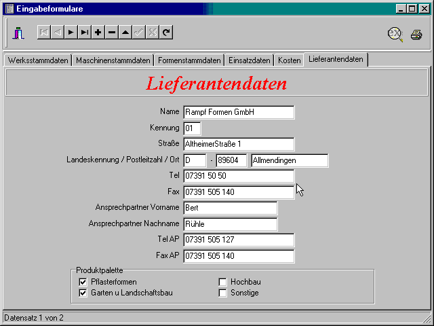
Task: Click the Postleitzahl field showing 89604
Action: click(231, 160)
